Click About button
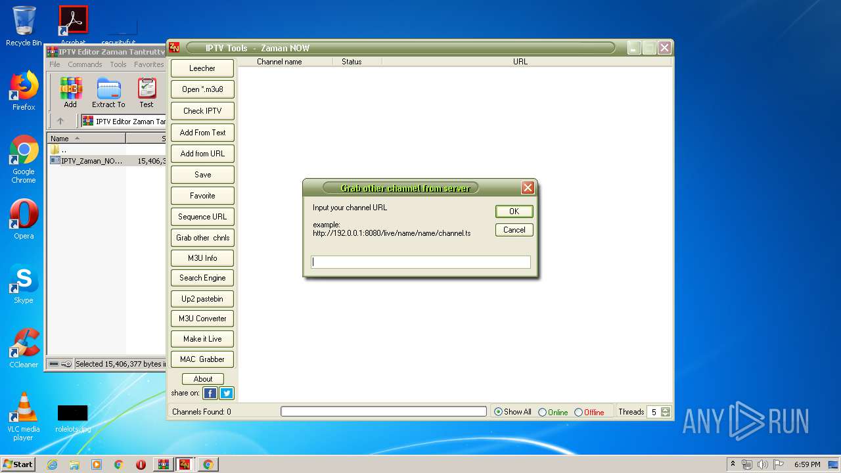 [203, 379]
